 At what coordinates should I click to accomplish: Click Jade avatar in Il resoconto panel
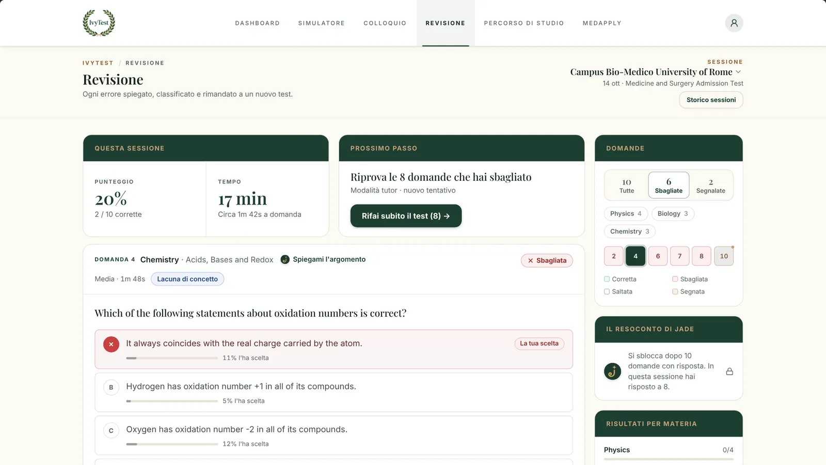(x=613, y=371)
